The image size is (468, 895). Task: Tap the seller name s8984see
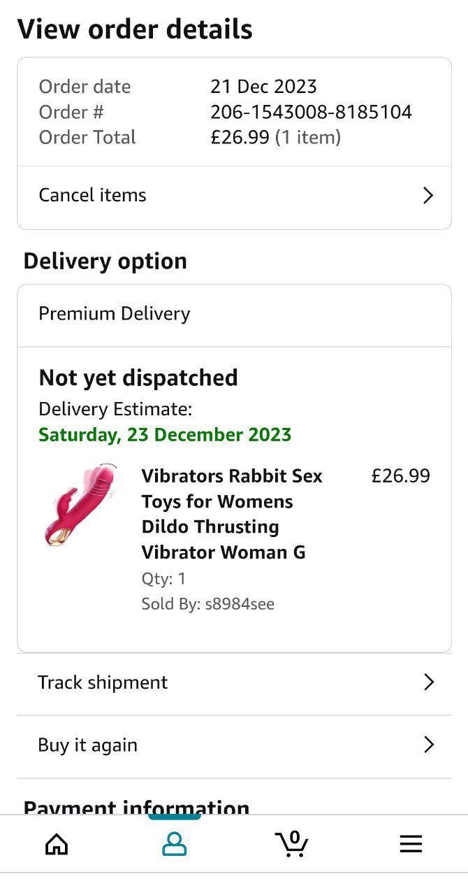tap(239, 604)
